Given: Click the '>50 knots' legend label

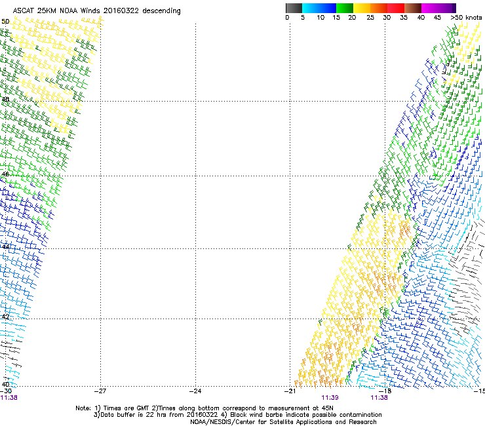Looking at the screenshot, I should click(466, 18).
